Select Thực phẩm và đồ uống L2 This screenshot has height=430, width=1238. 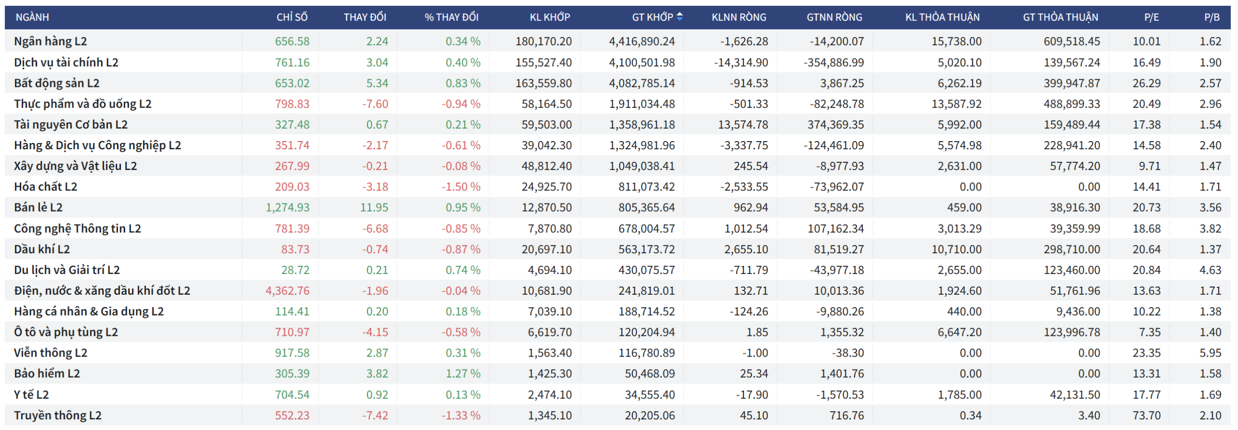[83, 104]
